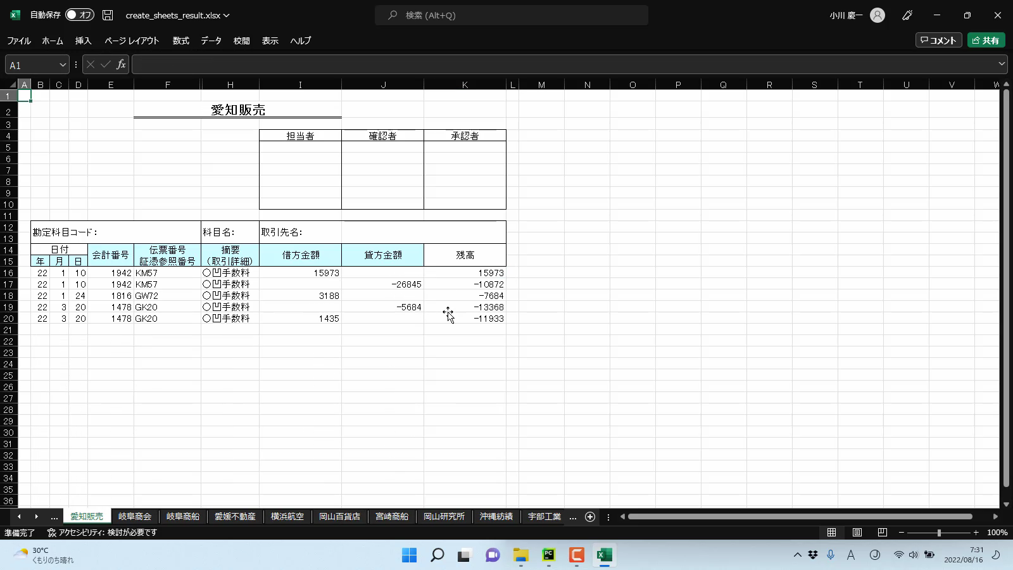Open the file name dropdown in title bar

226,15
